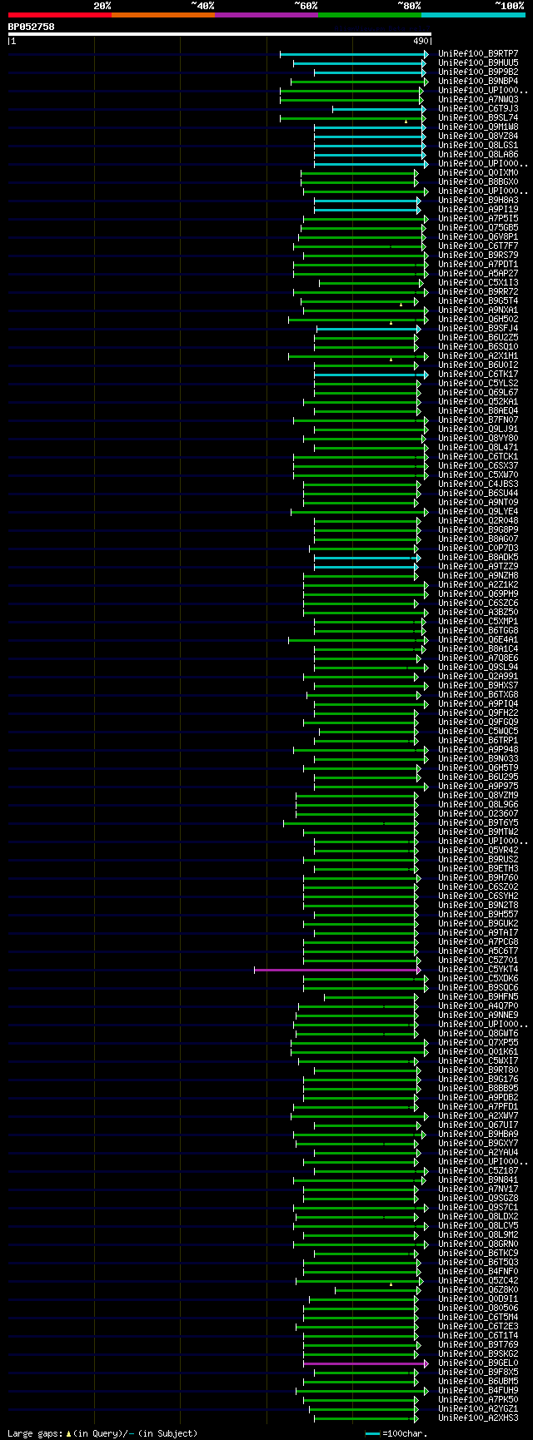The image size is (533, 1440).
Task: Click the UniRef100_A5AP27 label
Action: tap(478, 273)
